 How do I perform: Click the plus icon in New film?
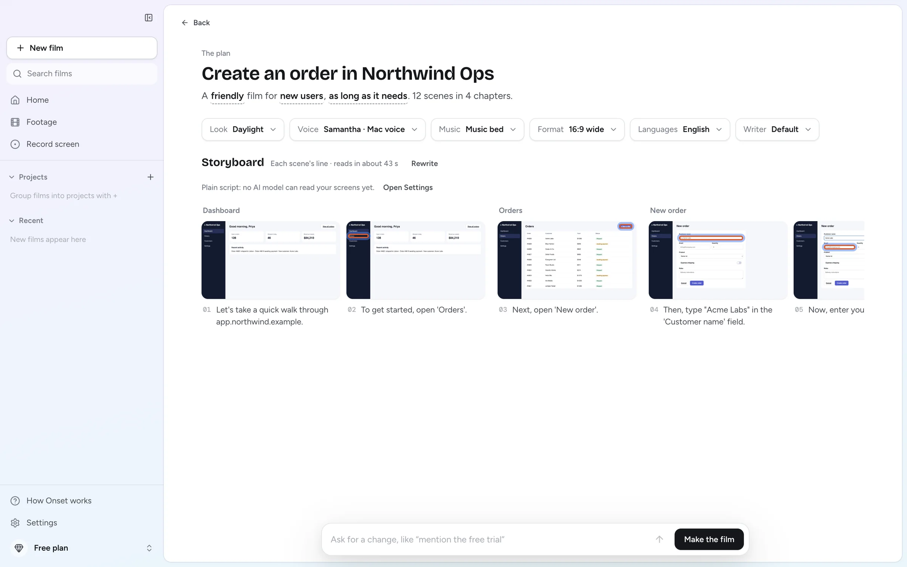click(x=20, y=48)
